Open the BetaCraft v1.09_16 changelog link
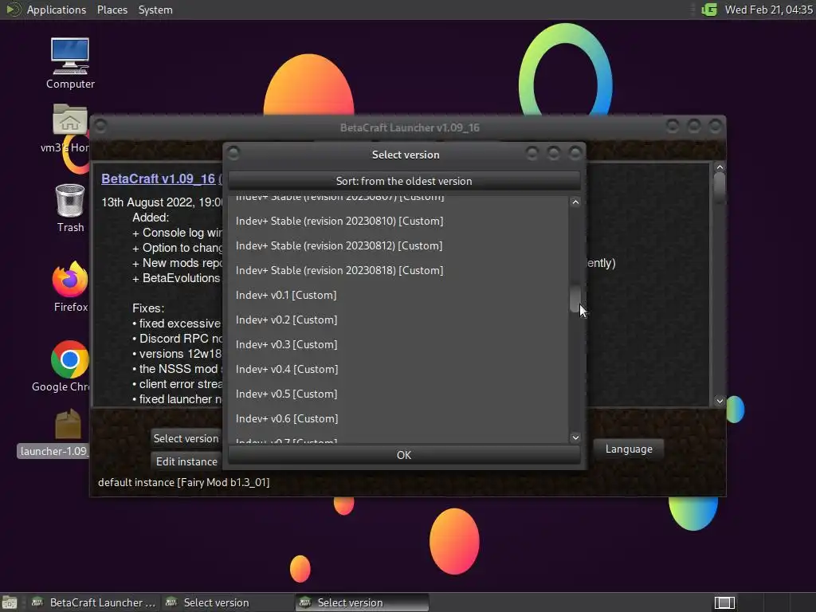 coord(159,178)
